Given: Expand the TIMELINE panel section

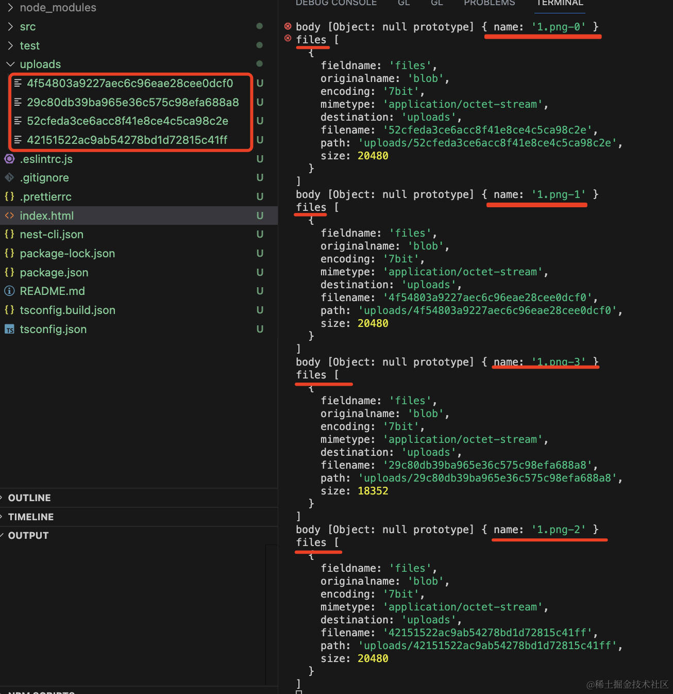Looking at the screenshot, I should [x=30, y=517].
